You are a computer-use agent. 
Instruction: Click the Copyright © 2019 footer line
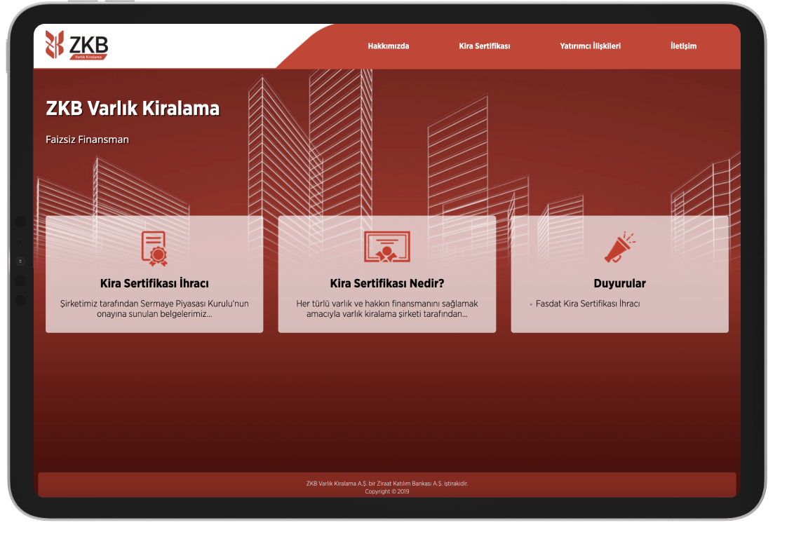pos(386,491)
